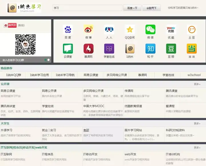Open the WeChat (微信) icon

[150, 29]
